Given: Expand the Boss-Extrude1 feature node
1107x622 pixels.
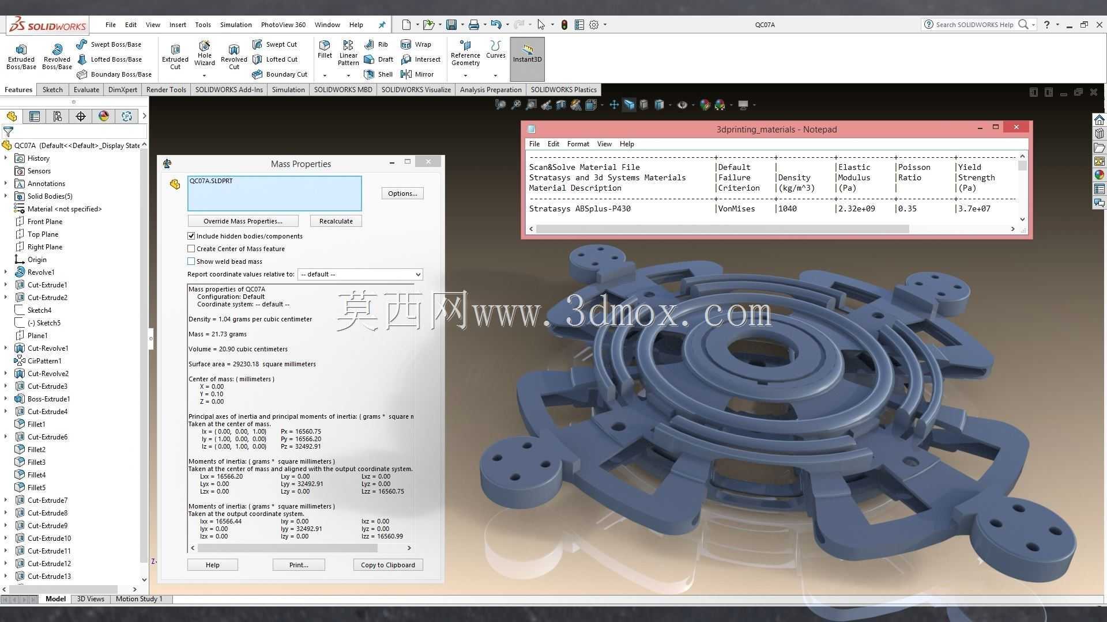Looking at the screenshot, I should click(6, 399).
